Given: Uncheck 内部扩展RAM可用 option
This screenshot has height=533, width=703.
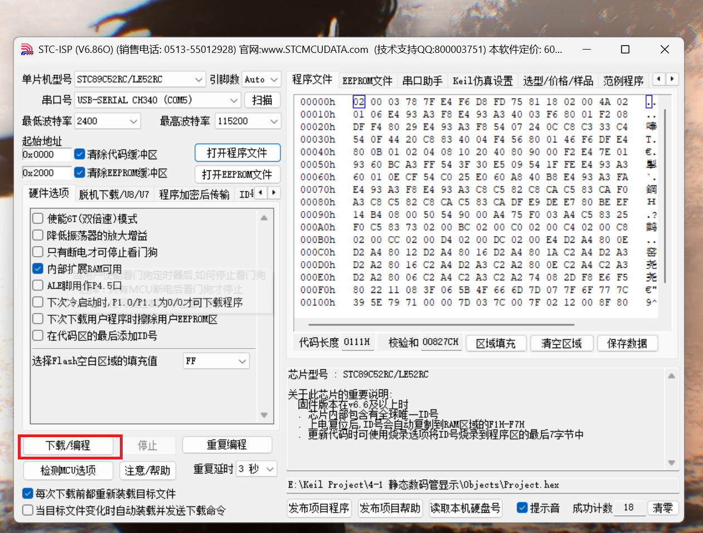Looking at the screenshot, I should tap(37, 268).
